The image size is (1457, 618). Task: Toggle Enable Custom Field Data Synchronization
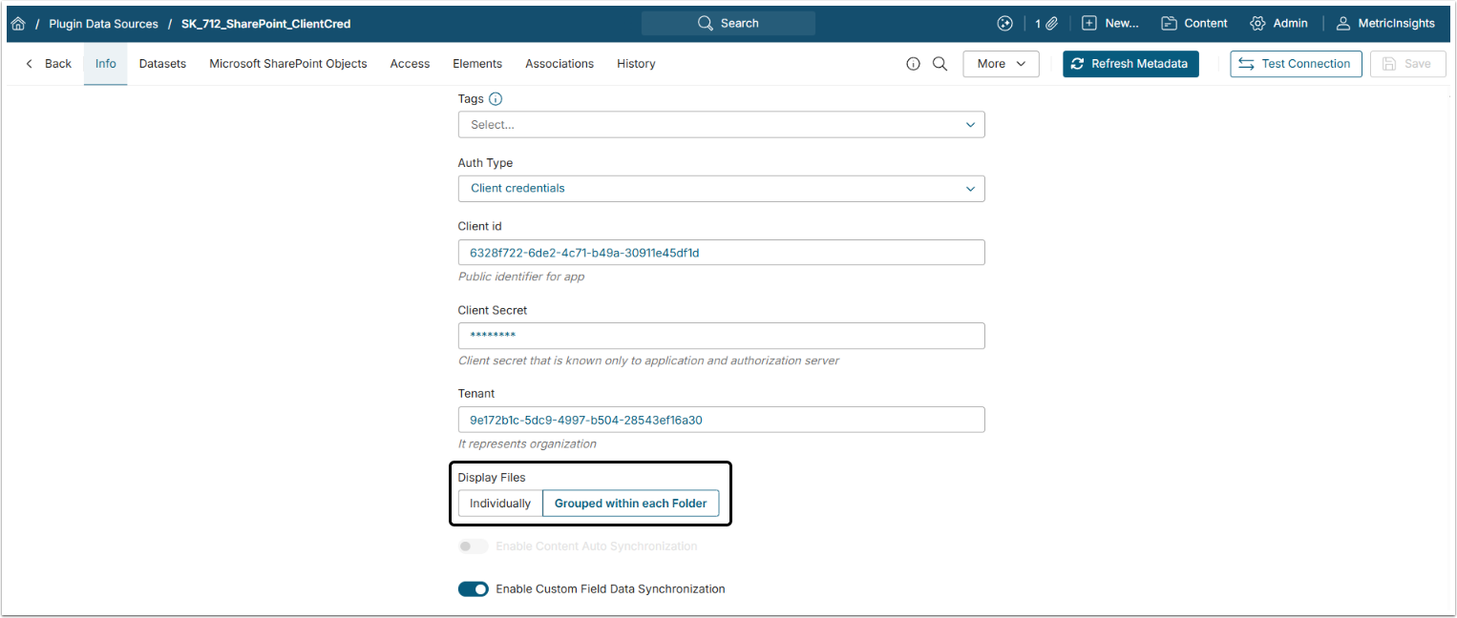(x=474, y=589)
